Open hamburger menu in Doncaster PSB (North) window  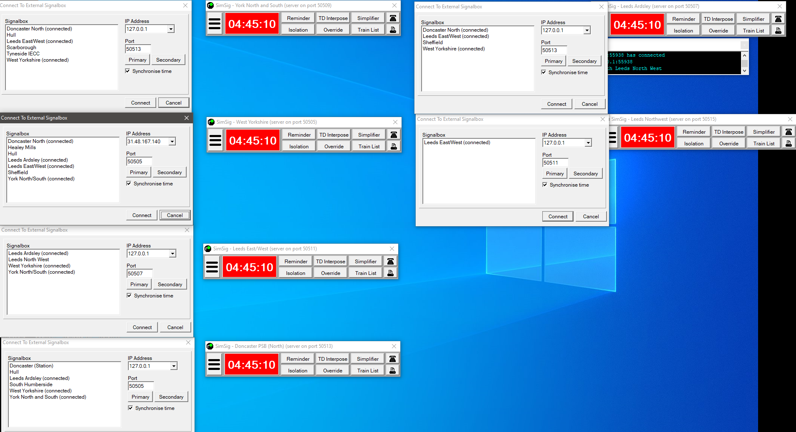coord(214,365)
